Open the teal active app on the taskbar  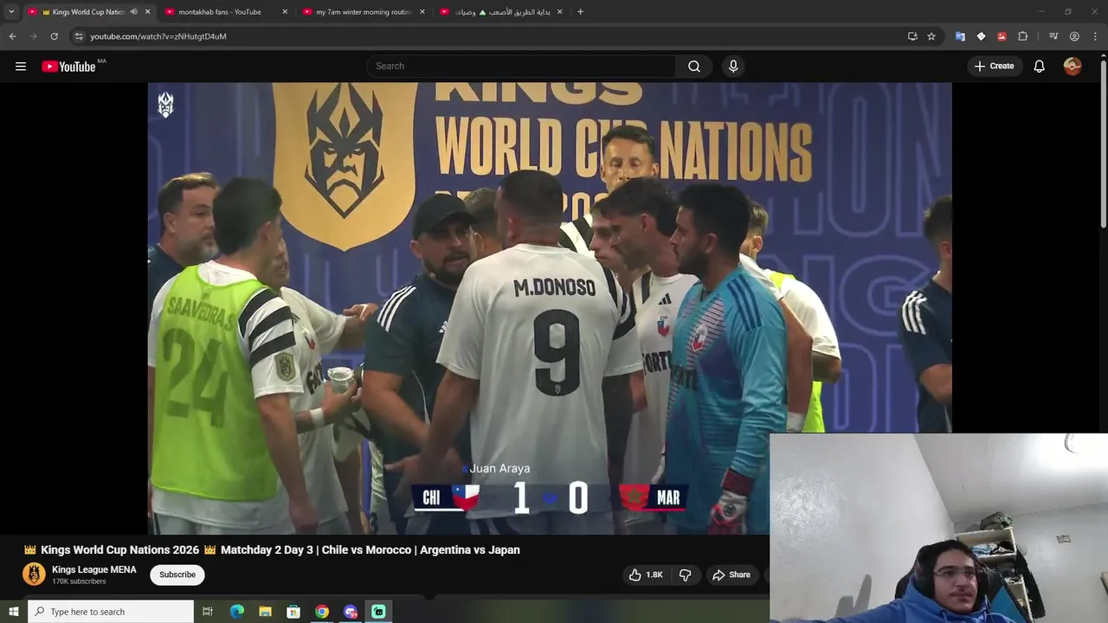[378, 612]
